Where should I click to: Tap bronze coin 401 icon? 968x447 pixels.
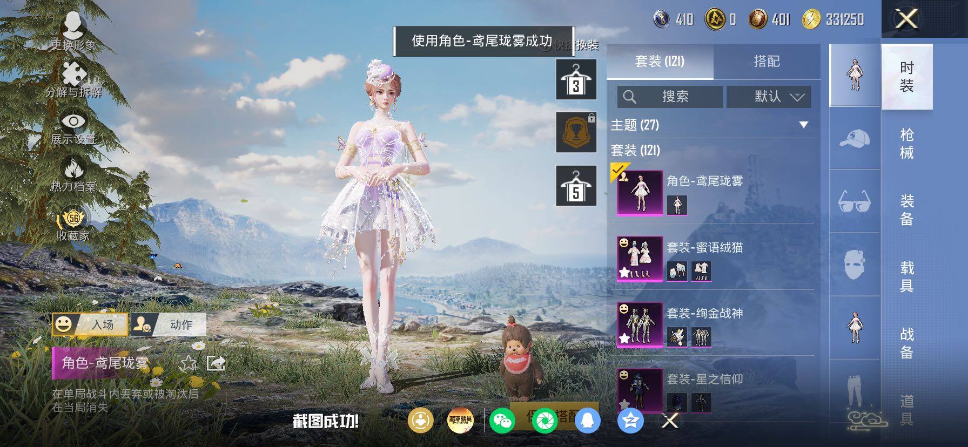point(758,19)
